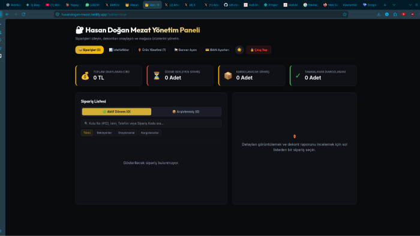
Task: Switch to the X Bildirim tab
Action: tap(113, 5)
